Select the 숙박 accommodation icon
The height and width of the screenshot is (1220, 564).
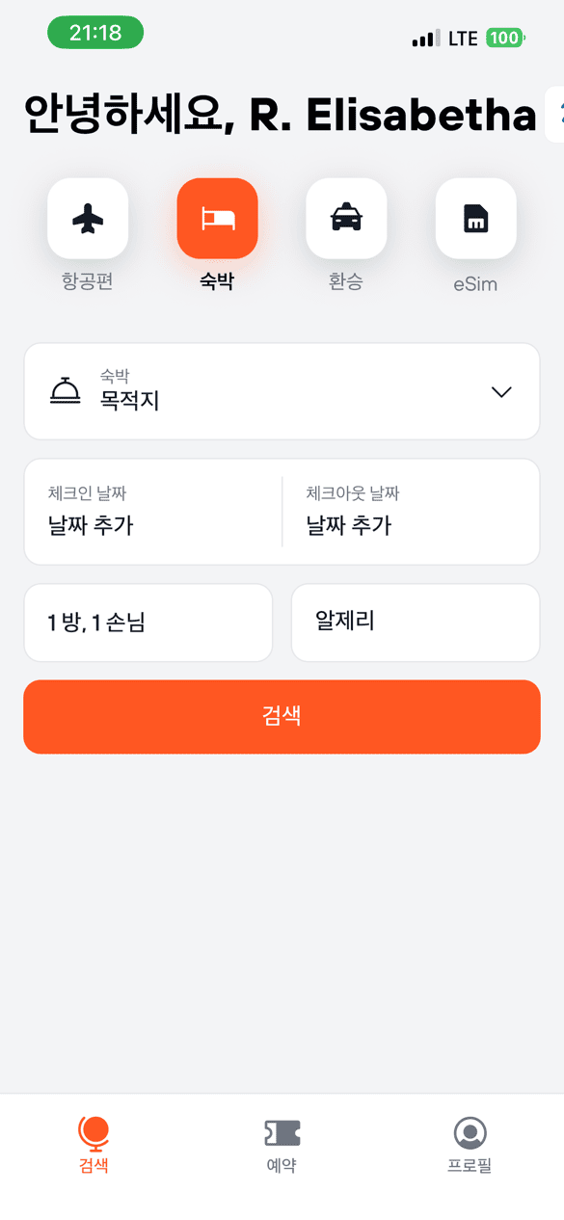[x=216, y=219]
